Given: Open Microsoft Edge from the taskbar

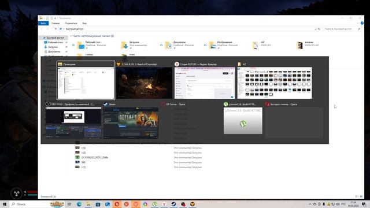Looking at the screenshot, I should pyautogui.click(x=79, y=204).
